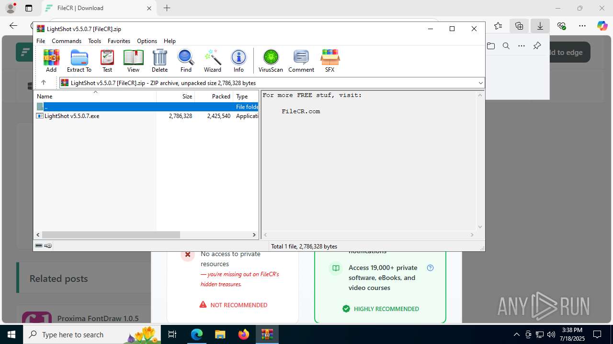Viewport: 613px width, 344px height.
Task: Click the 2,786,328 size value
Action: (x=181, y=116)
